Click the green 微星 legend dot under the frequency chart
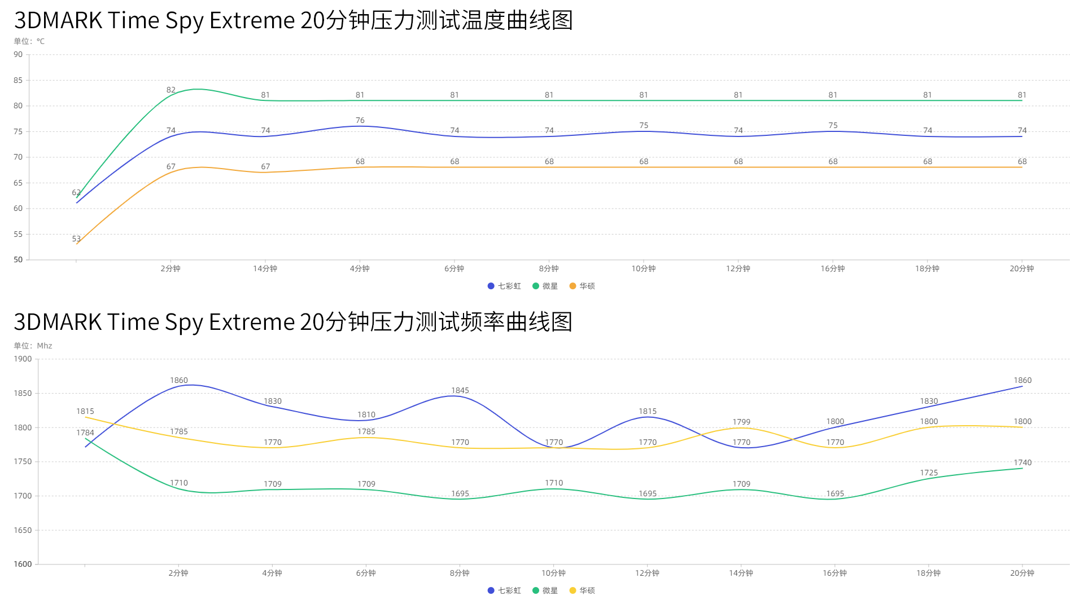This screenshot has height=609, width=1084. point(535,590)
